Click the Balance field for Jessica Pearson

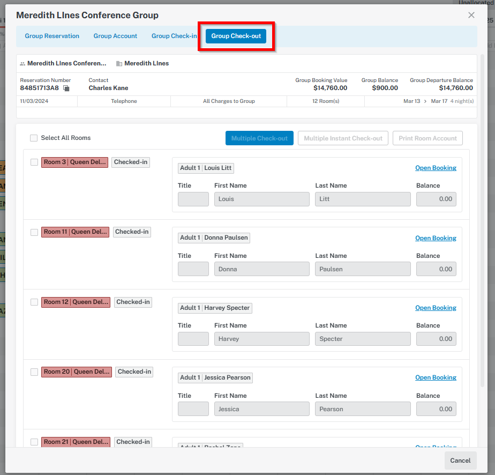coord(436,409)
